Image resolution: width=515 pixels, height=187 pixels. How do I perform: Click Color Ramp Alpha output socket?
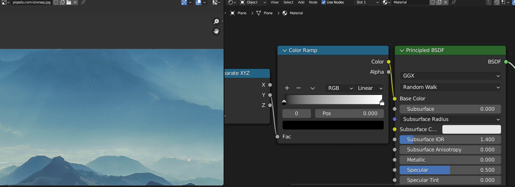point(389,72)
